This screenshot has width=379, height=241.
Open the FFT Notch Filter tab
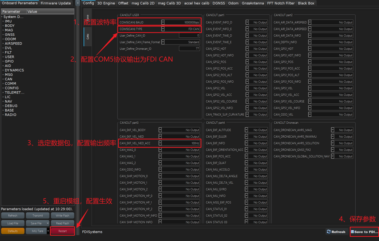(x=281, y=3)
